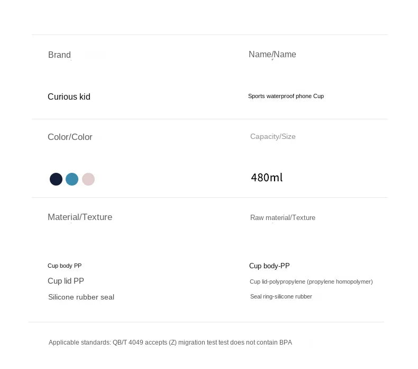Choose the blue color swatch
This screenshot has height=369, width=418.
click(72, 179)
